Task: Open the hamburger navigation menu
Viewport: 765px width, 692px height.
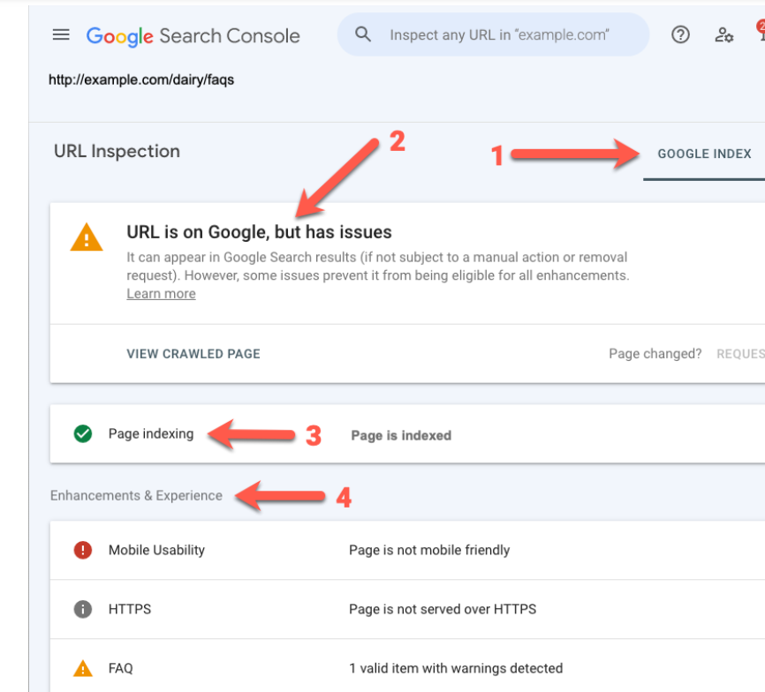Action: 61,35
